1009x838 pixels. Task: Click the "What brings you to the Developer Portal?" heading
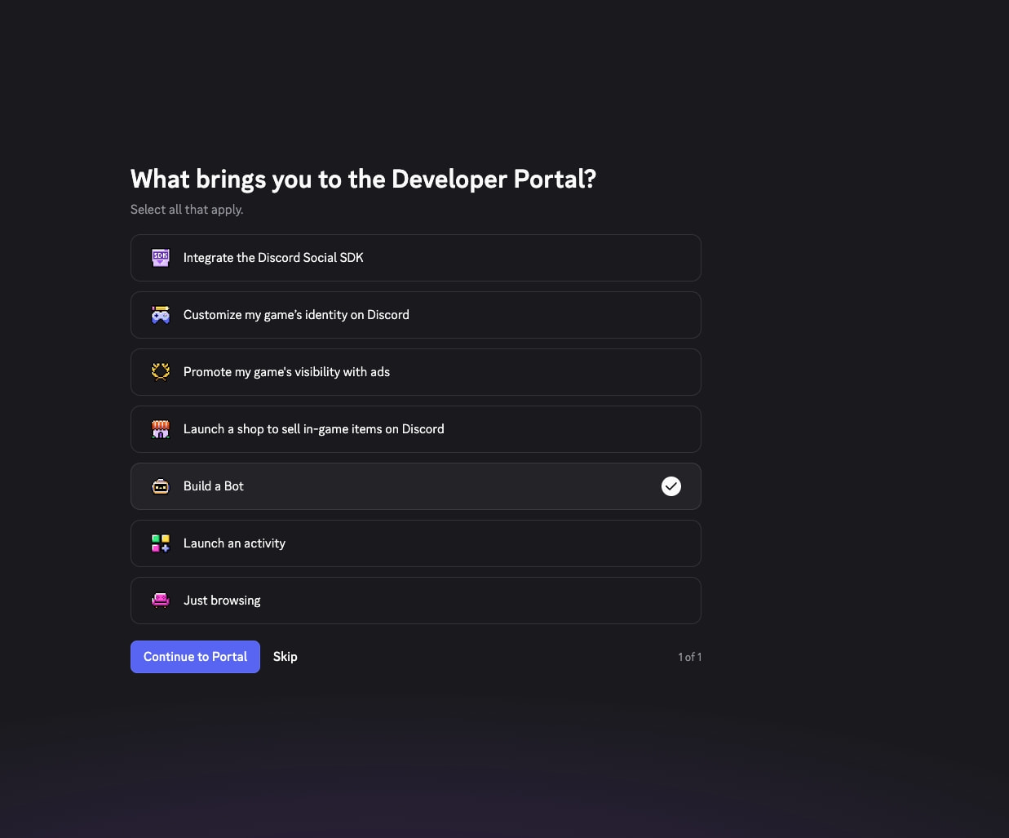363,179
